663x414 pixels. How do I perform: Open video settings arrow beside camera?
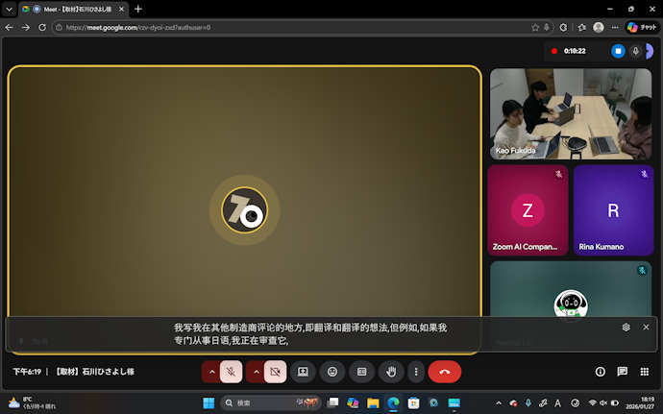(256, 372)
